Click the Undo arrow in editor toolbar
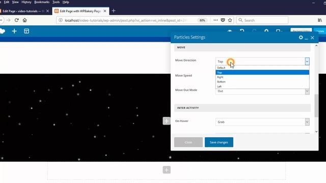The image size is (326, 183). [242, 31]
